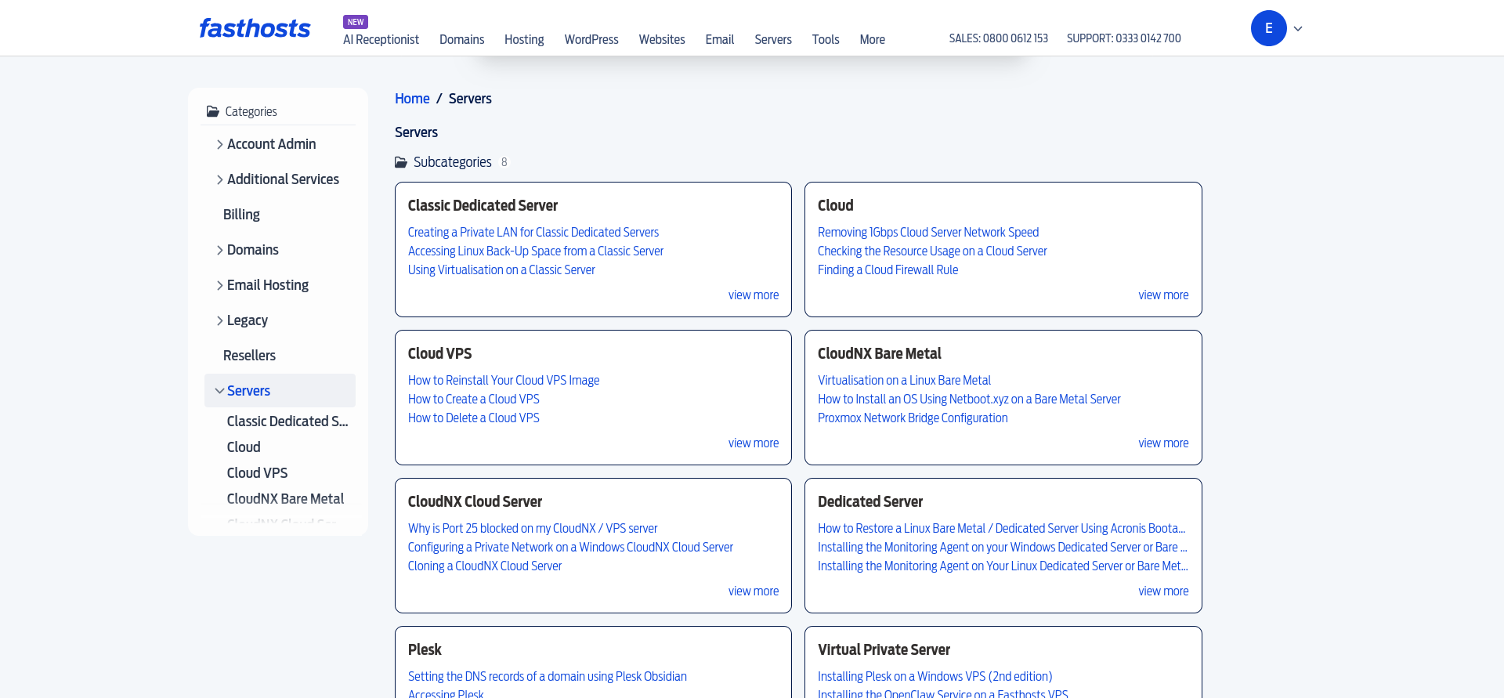The image size is (1504, 698).
Task: Open 'Creating a Private LAN for Classic Dedicated Servers'
Action: [x=533, y=233]
